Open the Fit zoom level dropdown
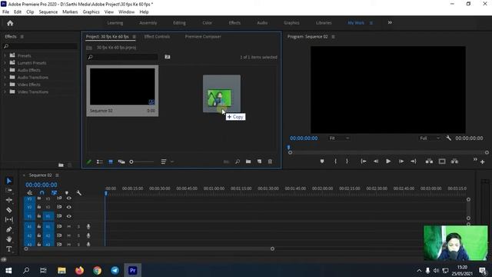This screenshot has width=492, height=277. click(339, 138)
